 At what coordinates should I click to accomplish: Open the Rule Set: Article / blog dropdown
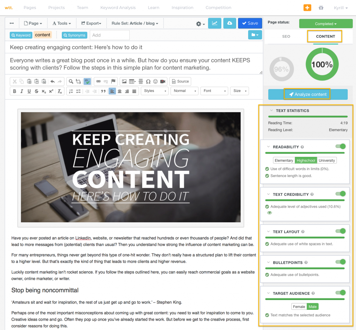click(135, 23)
